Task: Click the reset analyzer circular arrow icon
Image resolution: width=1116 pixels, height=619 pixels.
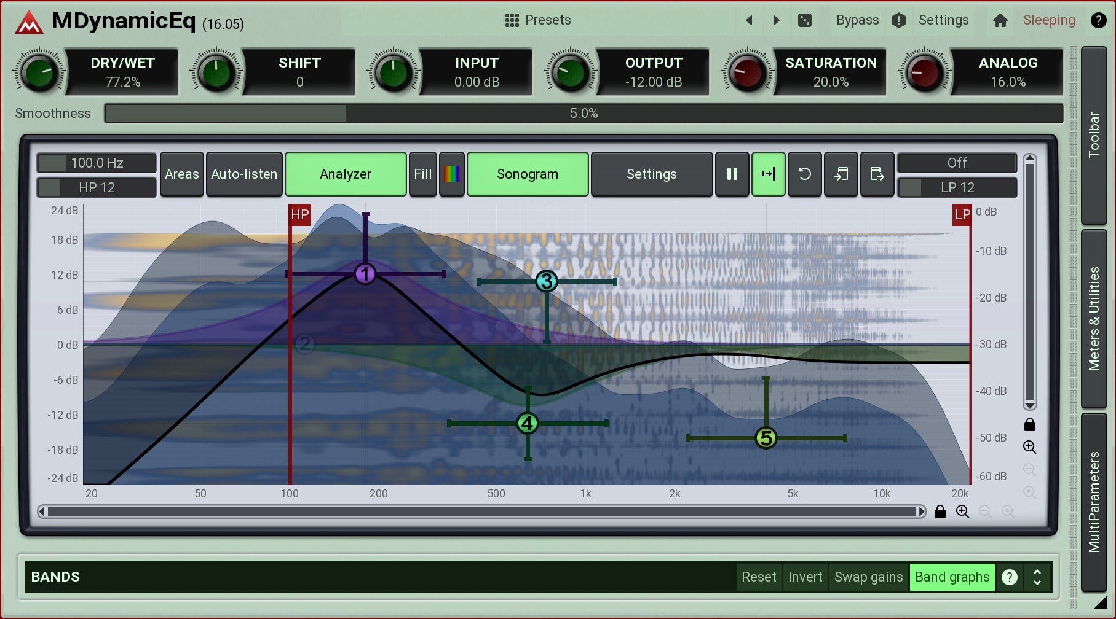Action: 805,174
